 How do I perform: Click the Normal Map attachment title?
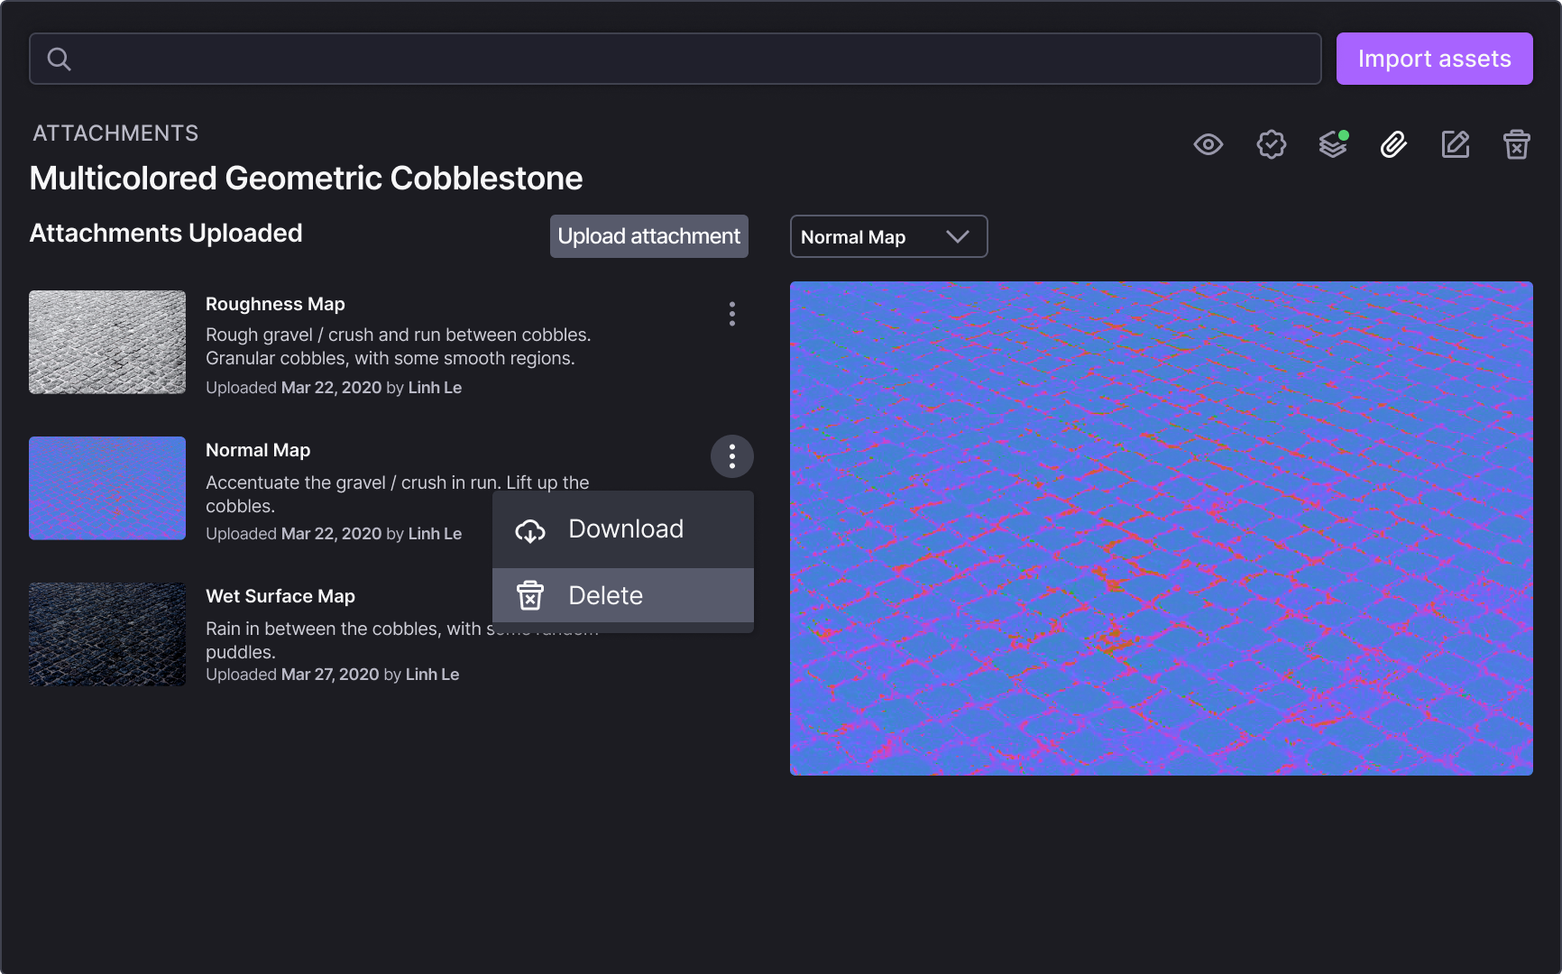pyautogui.click(x=258, y=450)
